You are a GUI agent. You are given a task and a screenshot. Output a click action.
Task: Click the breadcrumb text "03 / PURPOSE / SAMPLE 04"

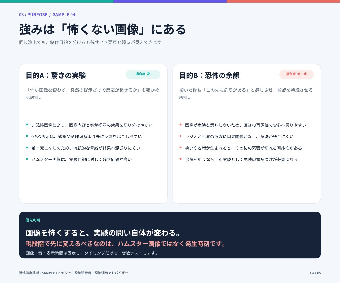47,14
